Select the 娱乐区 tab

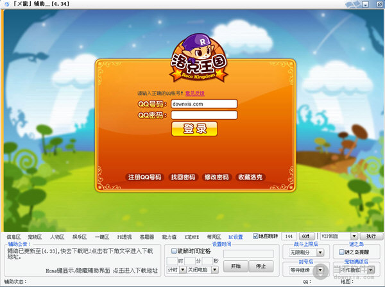pos(80,237)
